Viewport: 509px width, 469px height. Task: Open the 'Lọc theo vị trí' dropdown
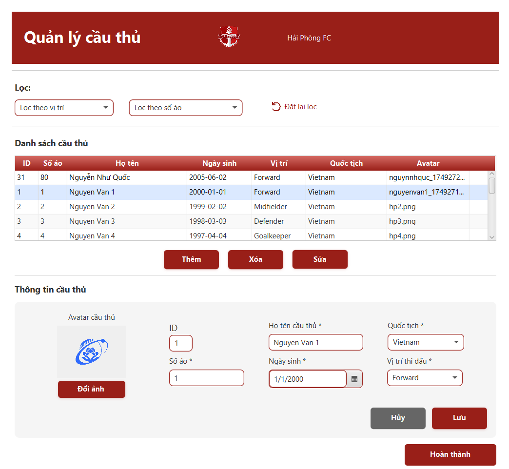[64, 108]
